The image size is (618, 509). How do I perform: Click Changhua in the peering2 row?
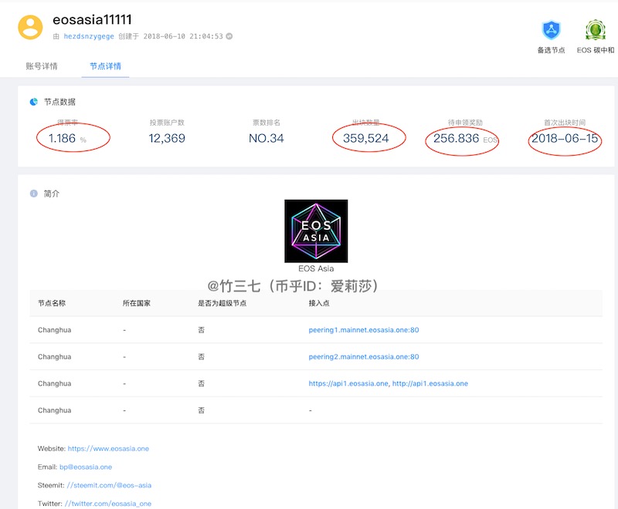pyautogui.click(x=54, y=357)
